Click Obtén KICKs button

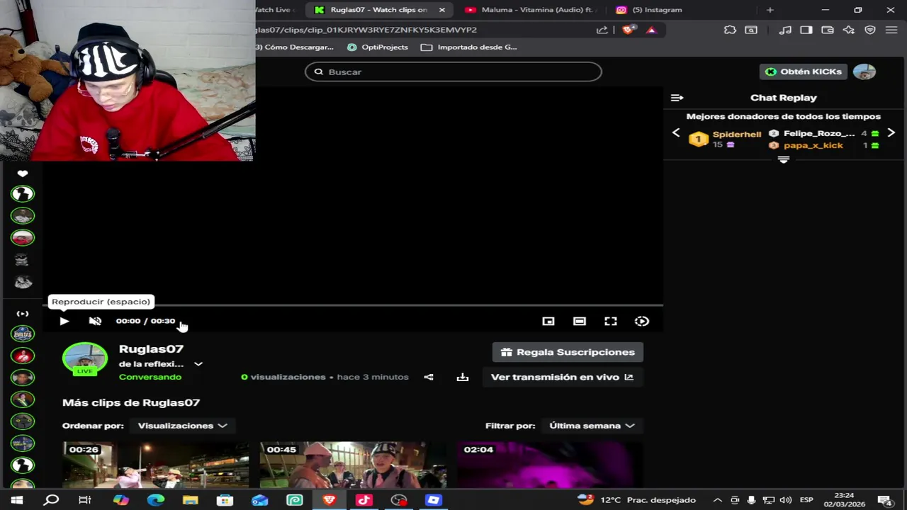(804, 72)
